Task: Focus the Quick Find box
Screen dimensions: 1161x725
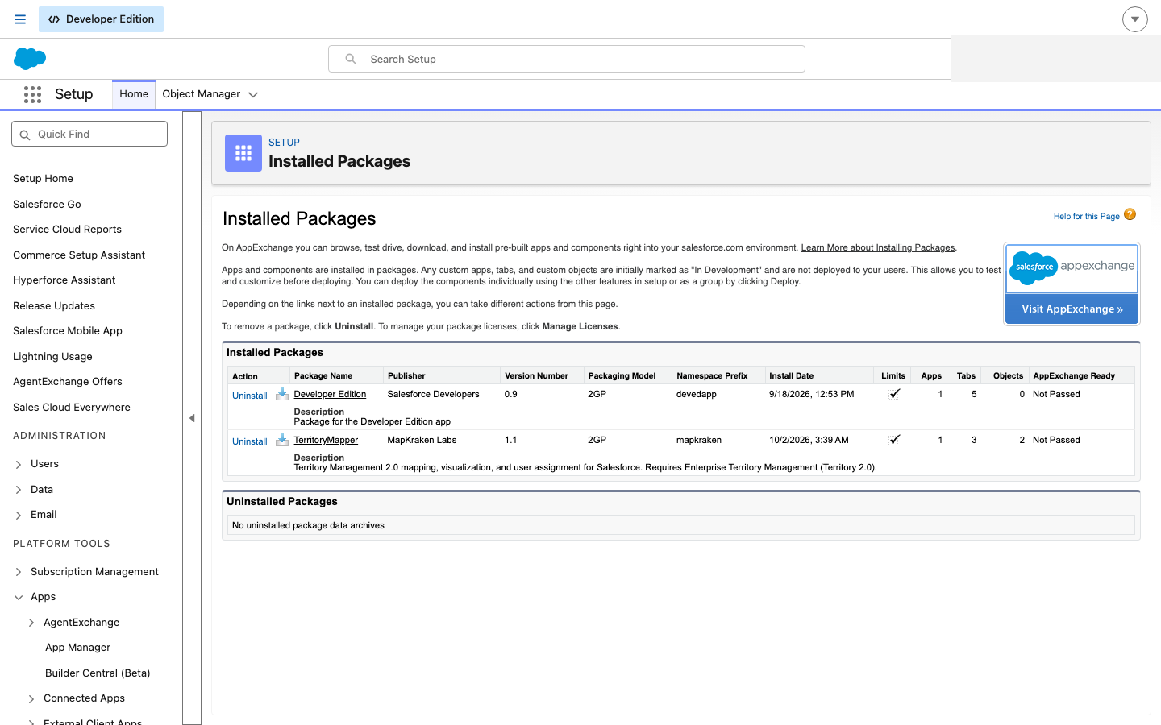Action: 89,134
